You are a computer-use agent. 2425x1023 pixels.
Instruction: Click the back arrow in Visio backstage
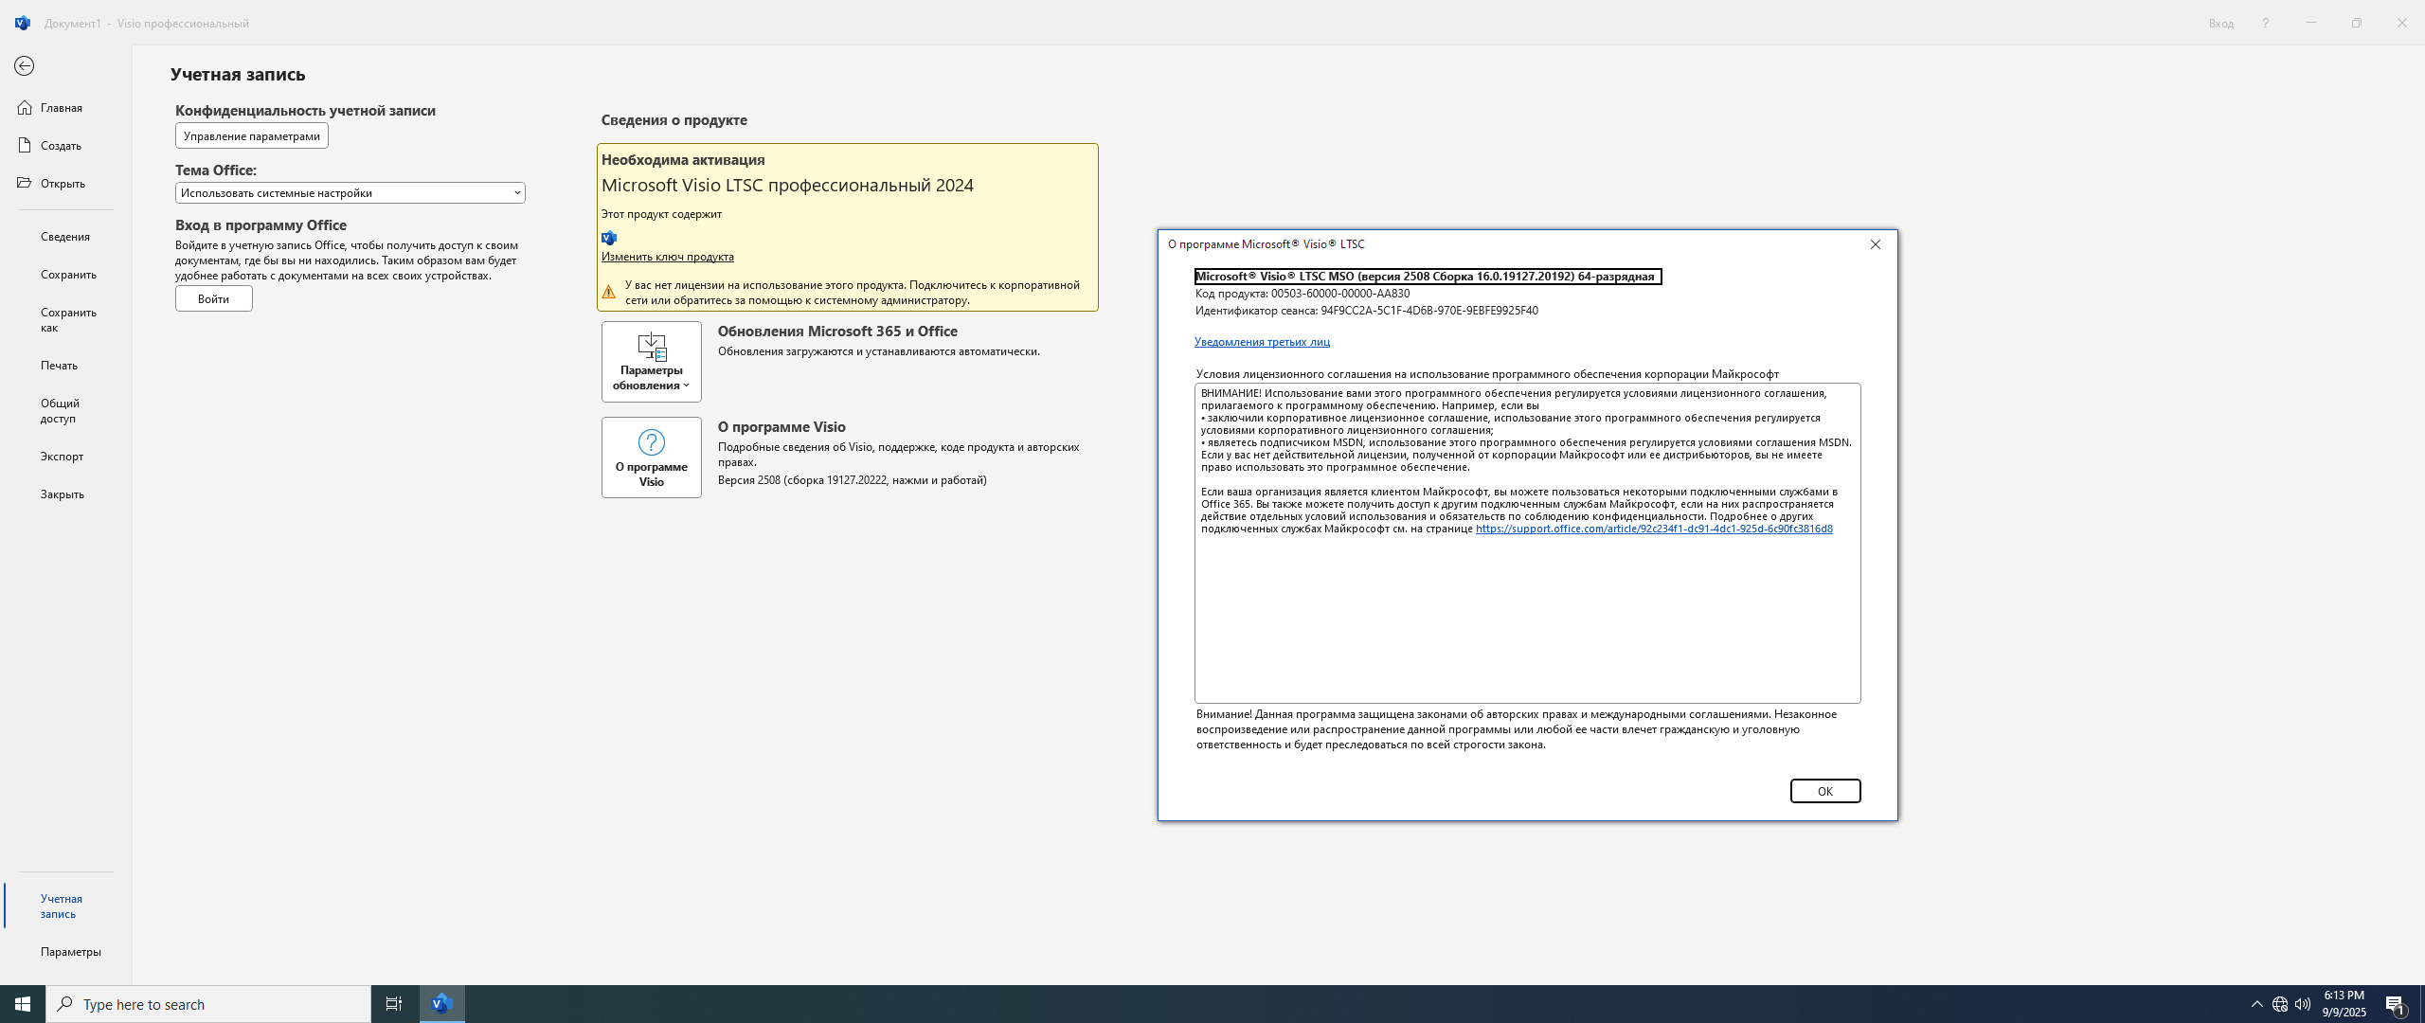(25, 66)
